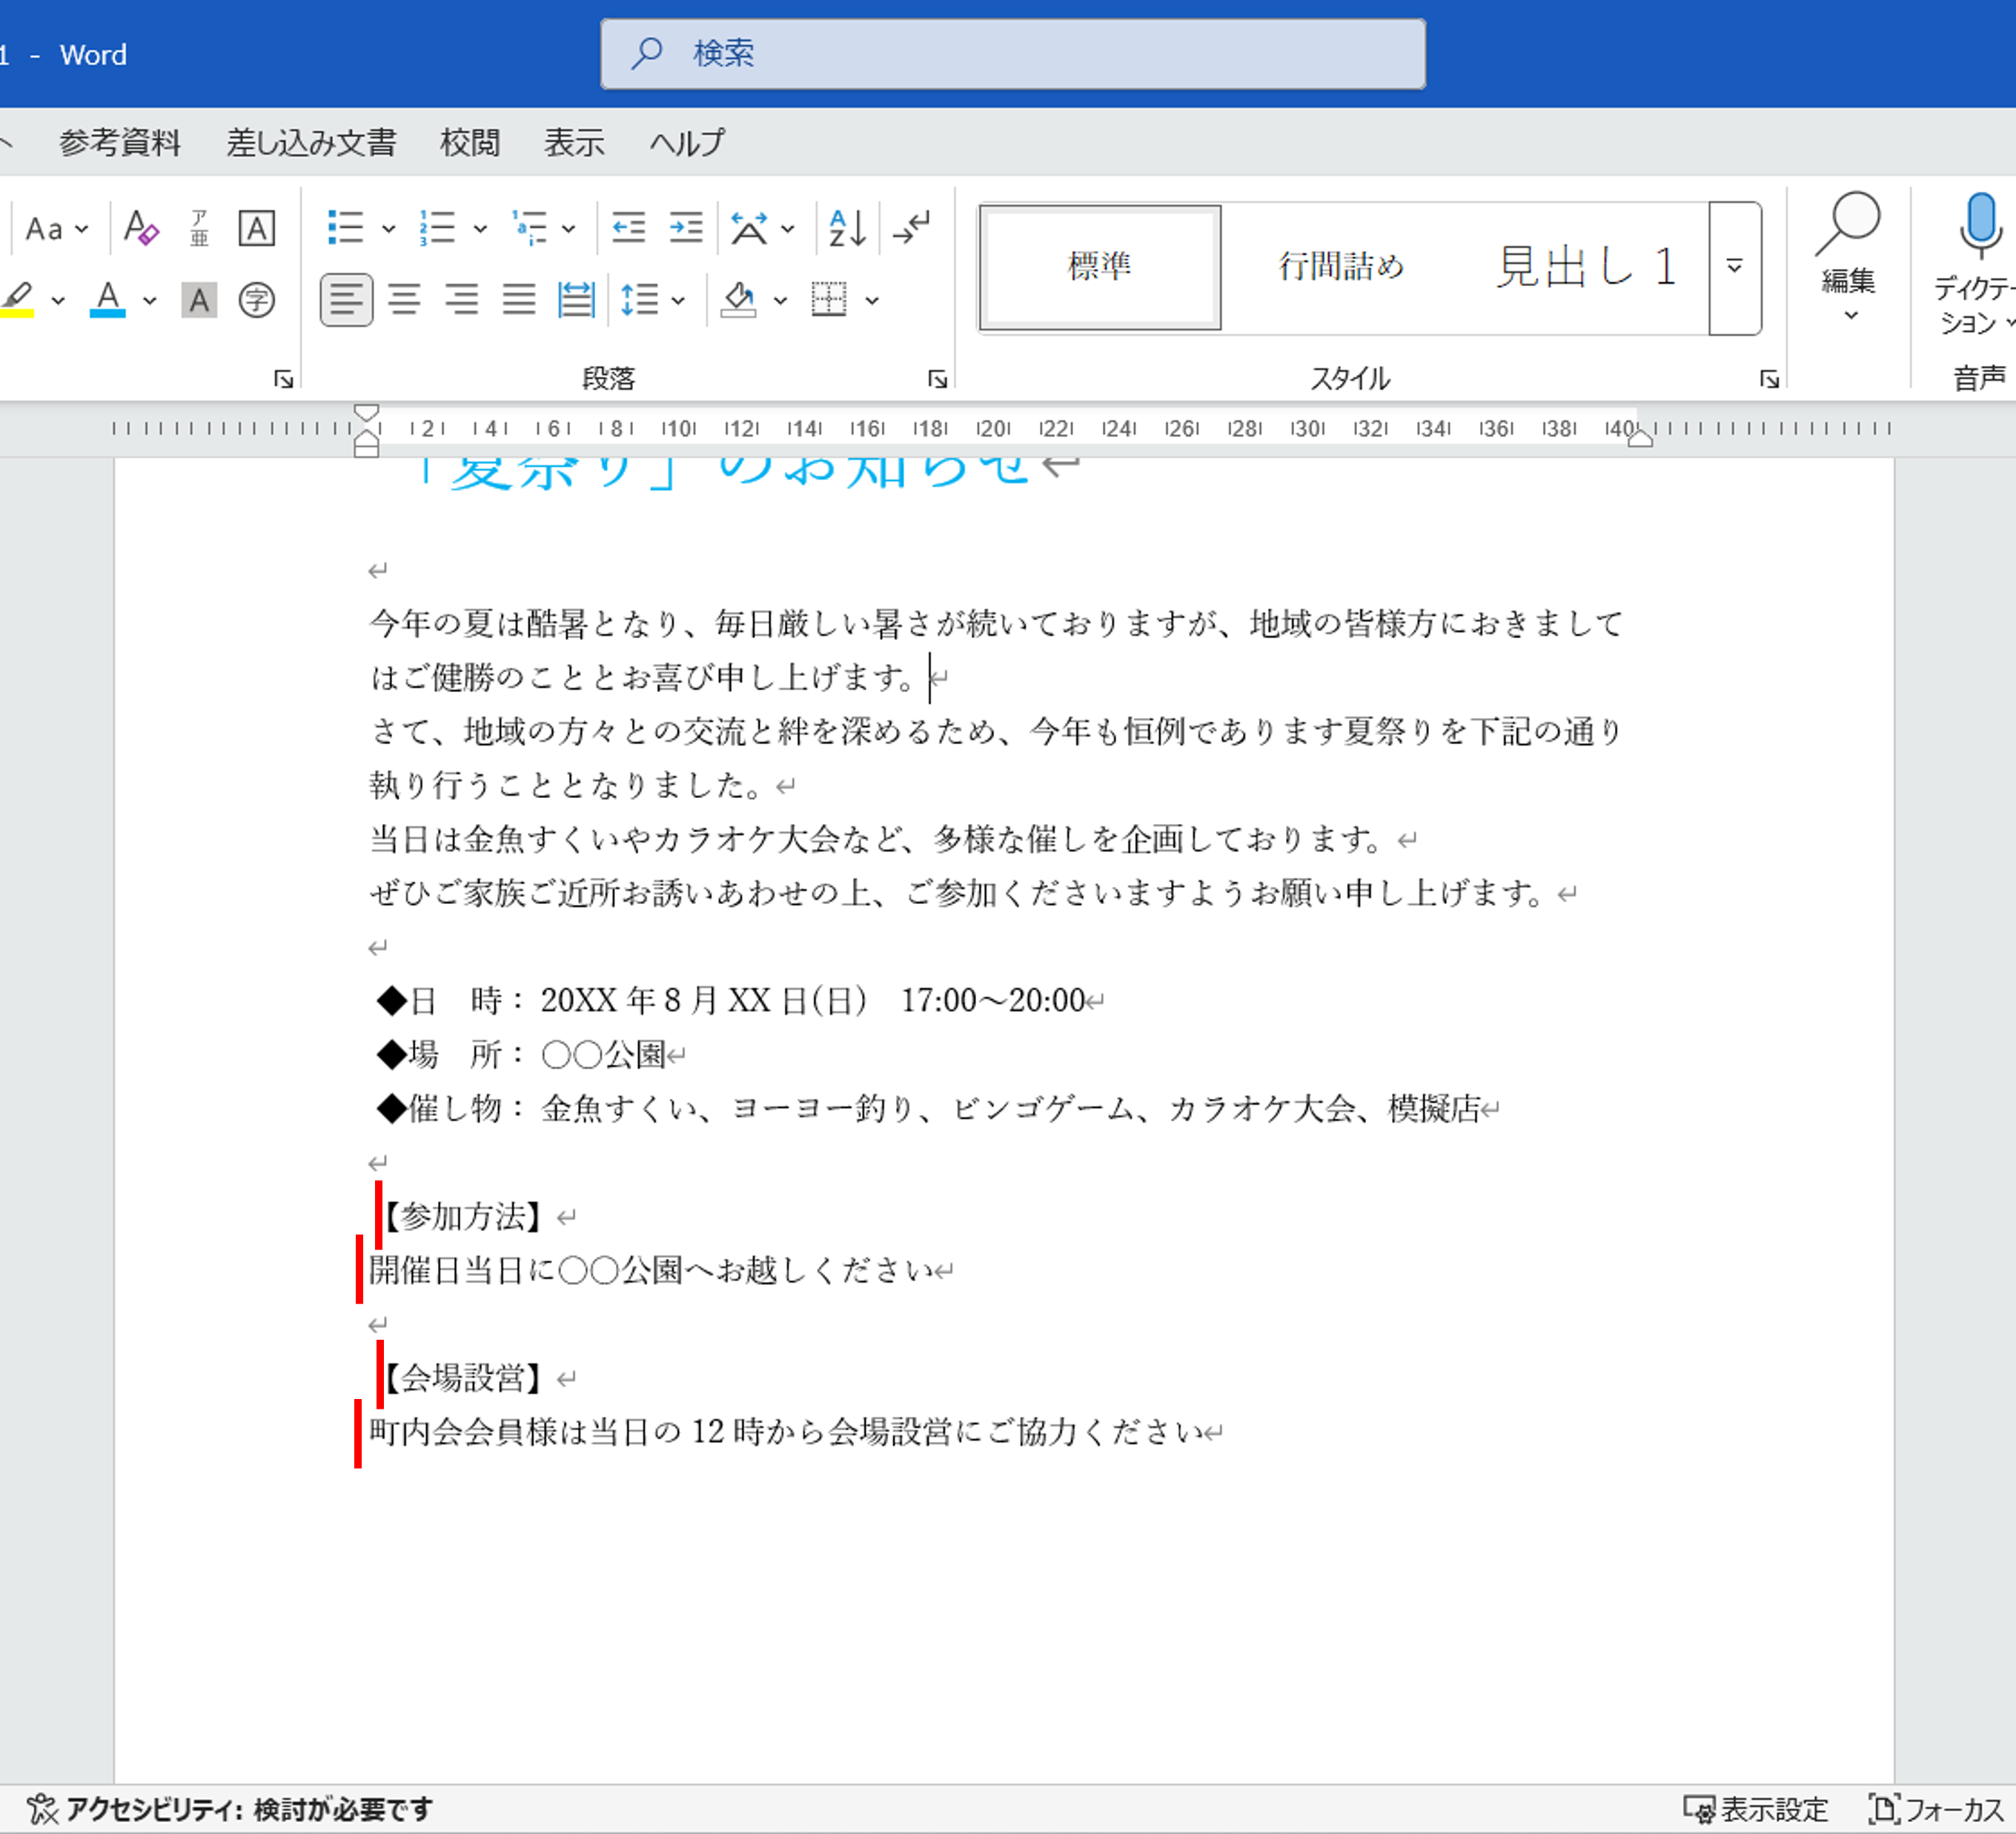The width and height of the screenshot is (2016, 1834).
Task: Apply the 見出し 1 style
Action: pyautogui.click(x=1585, y=267)
